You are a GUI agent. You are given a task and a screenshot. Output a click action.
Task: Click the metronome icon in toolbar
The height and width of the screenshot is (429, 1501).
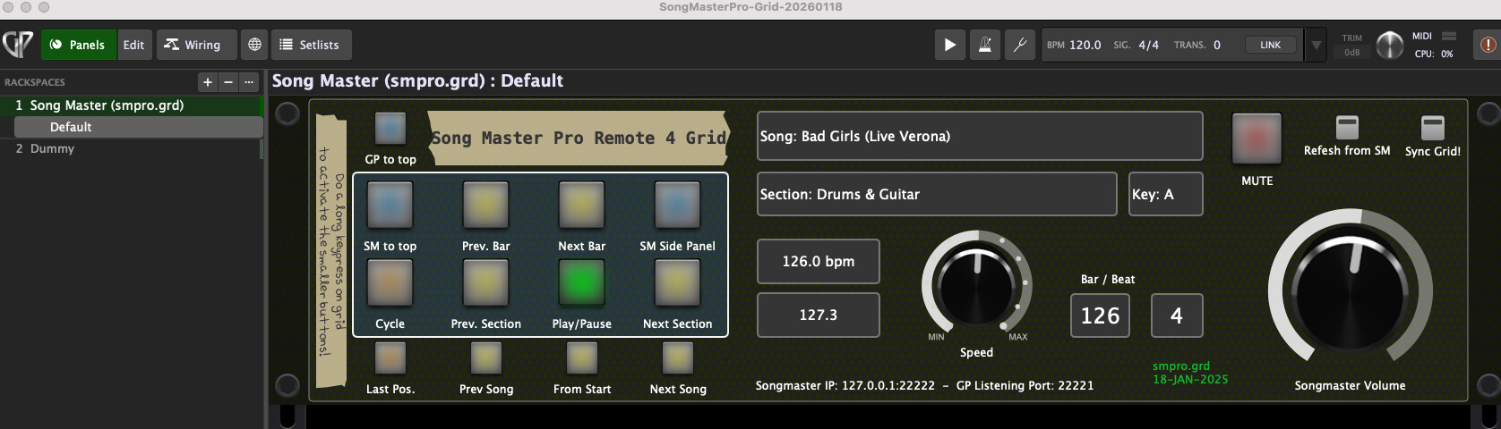(984, 45)
